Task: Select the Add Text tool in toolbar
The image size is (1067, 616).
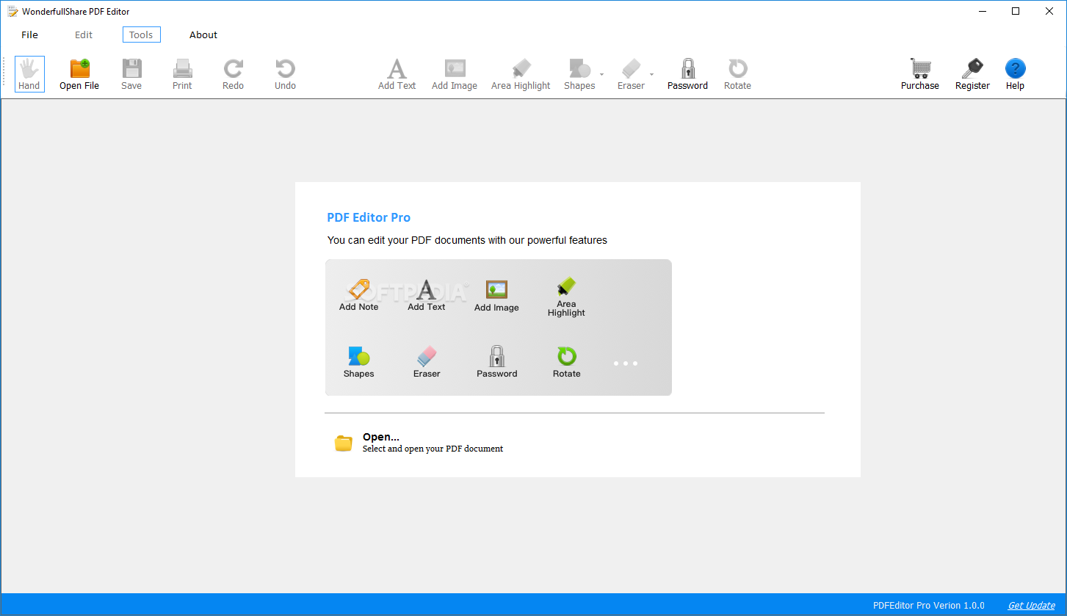Action: [397, 74]
